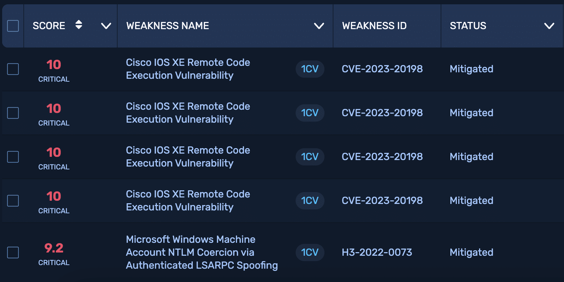Select the checkbox for the 9.2 score row

[x=13, y=253]
